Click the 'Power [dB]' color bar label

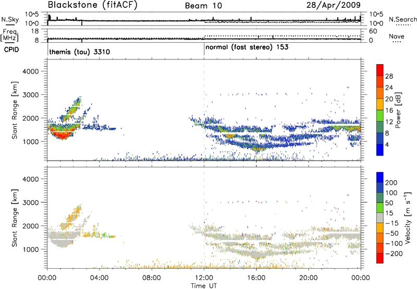click(x=398, y=110)
